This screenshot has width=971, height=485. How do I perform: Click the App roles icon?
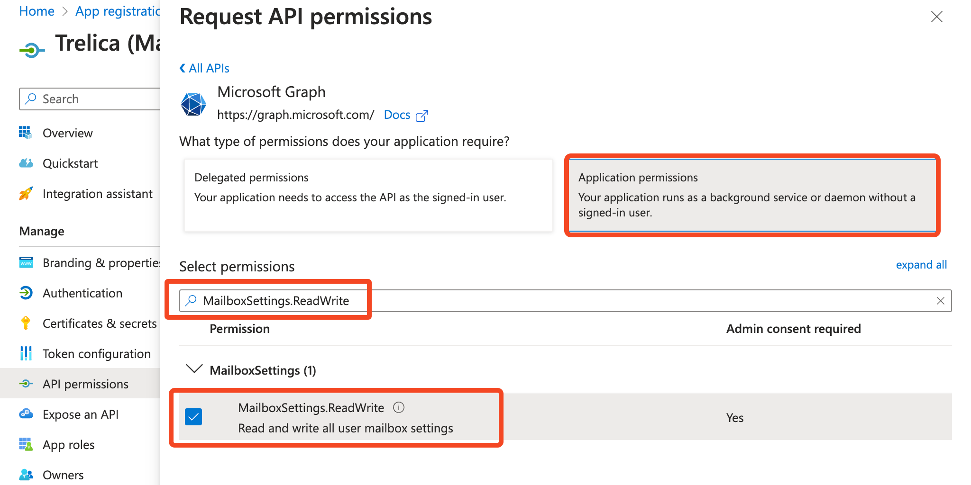(x=26, y=444)
